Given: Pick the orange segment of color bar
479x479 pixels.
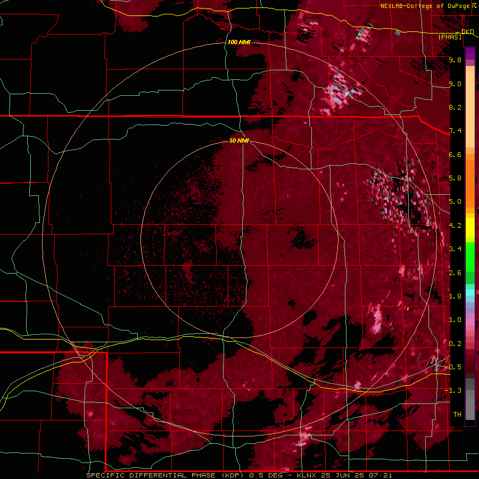Looking at the screenshot, I should point(470,182).
